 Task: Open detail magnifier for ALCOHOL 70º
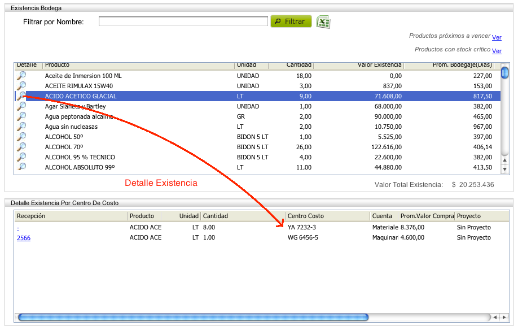click(x=21, y=147)
